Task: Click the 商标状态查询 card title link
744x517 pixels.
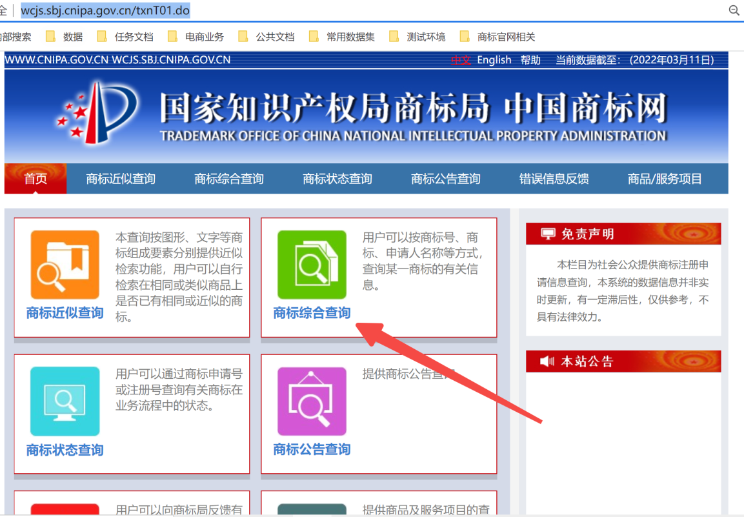Action: [65, 450]
